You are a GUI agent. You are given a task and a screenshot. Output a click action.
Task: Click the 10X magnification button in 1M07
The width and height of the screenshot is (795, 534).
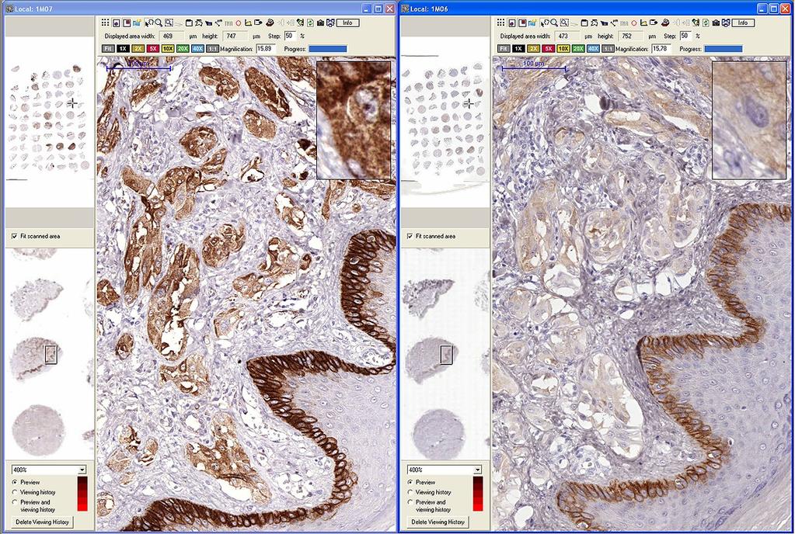pyautogui.click(x=168, y=49)
